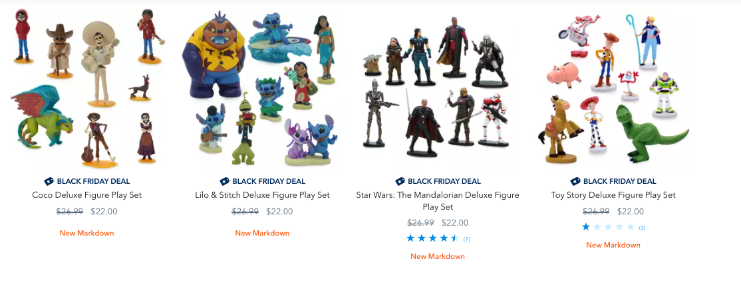Click Toy Story Deluxe Figure Play Set title
Screen dimensions: 741x288
coord(613,195)
